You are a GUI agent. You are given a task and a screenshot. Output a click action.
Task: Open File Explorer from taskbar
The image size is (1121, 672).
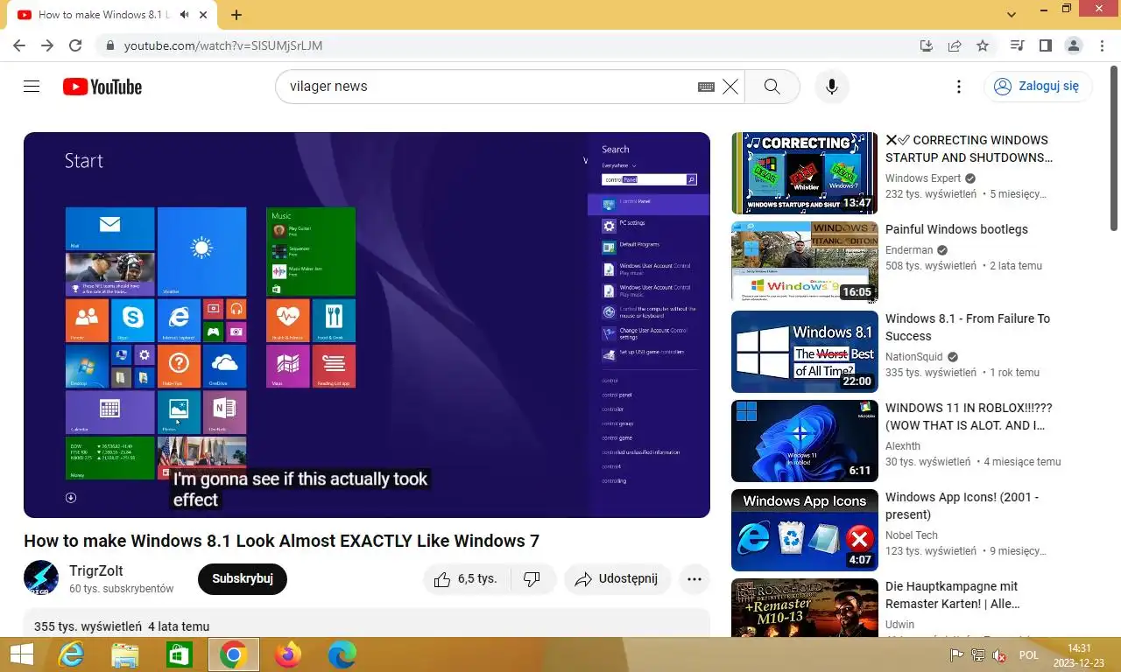click(x=125, y=654)
